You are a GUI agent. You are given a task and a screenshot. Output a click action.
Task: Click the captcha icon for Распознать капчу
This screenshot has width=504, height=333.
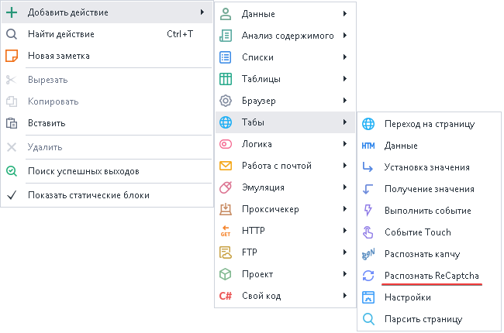click(368, 254)
